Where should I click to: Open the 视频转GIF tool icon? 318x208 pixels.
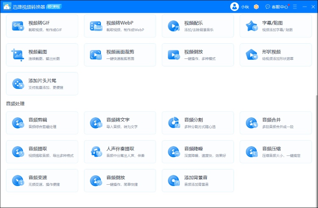coord(18,26)
